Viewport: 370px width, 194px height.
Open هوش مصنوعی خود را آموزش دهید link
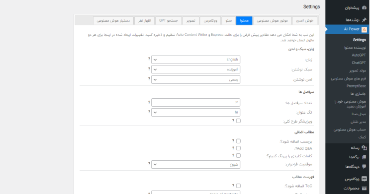click(x=350, y=104)
